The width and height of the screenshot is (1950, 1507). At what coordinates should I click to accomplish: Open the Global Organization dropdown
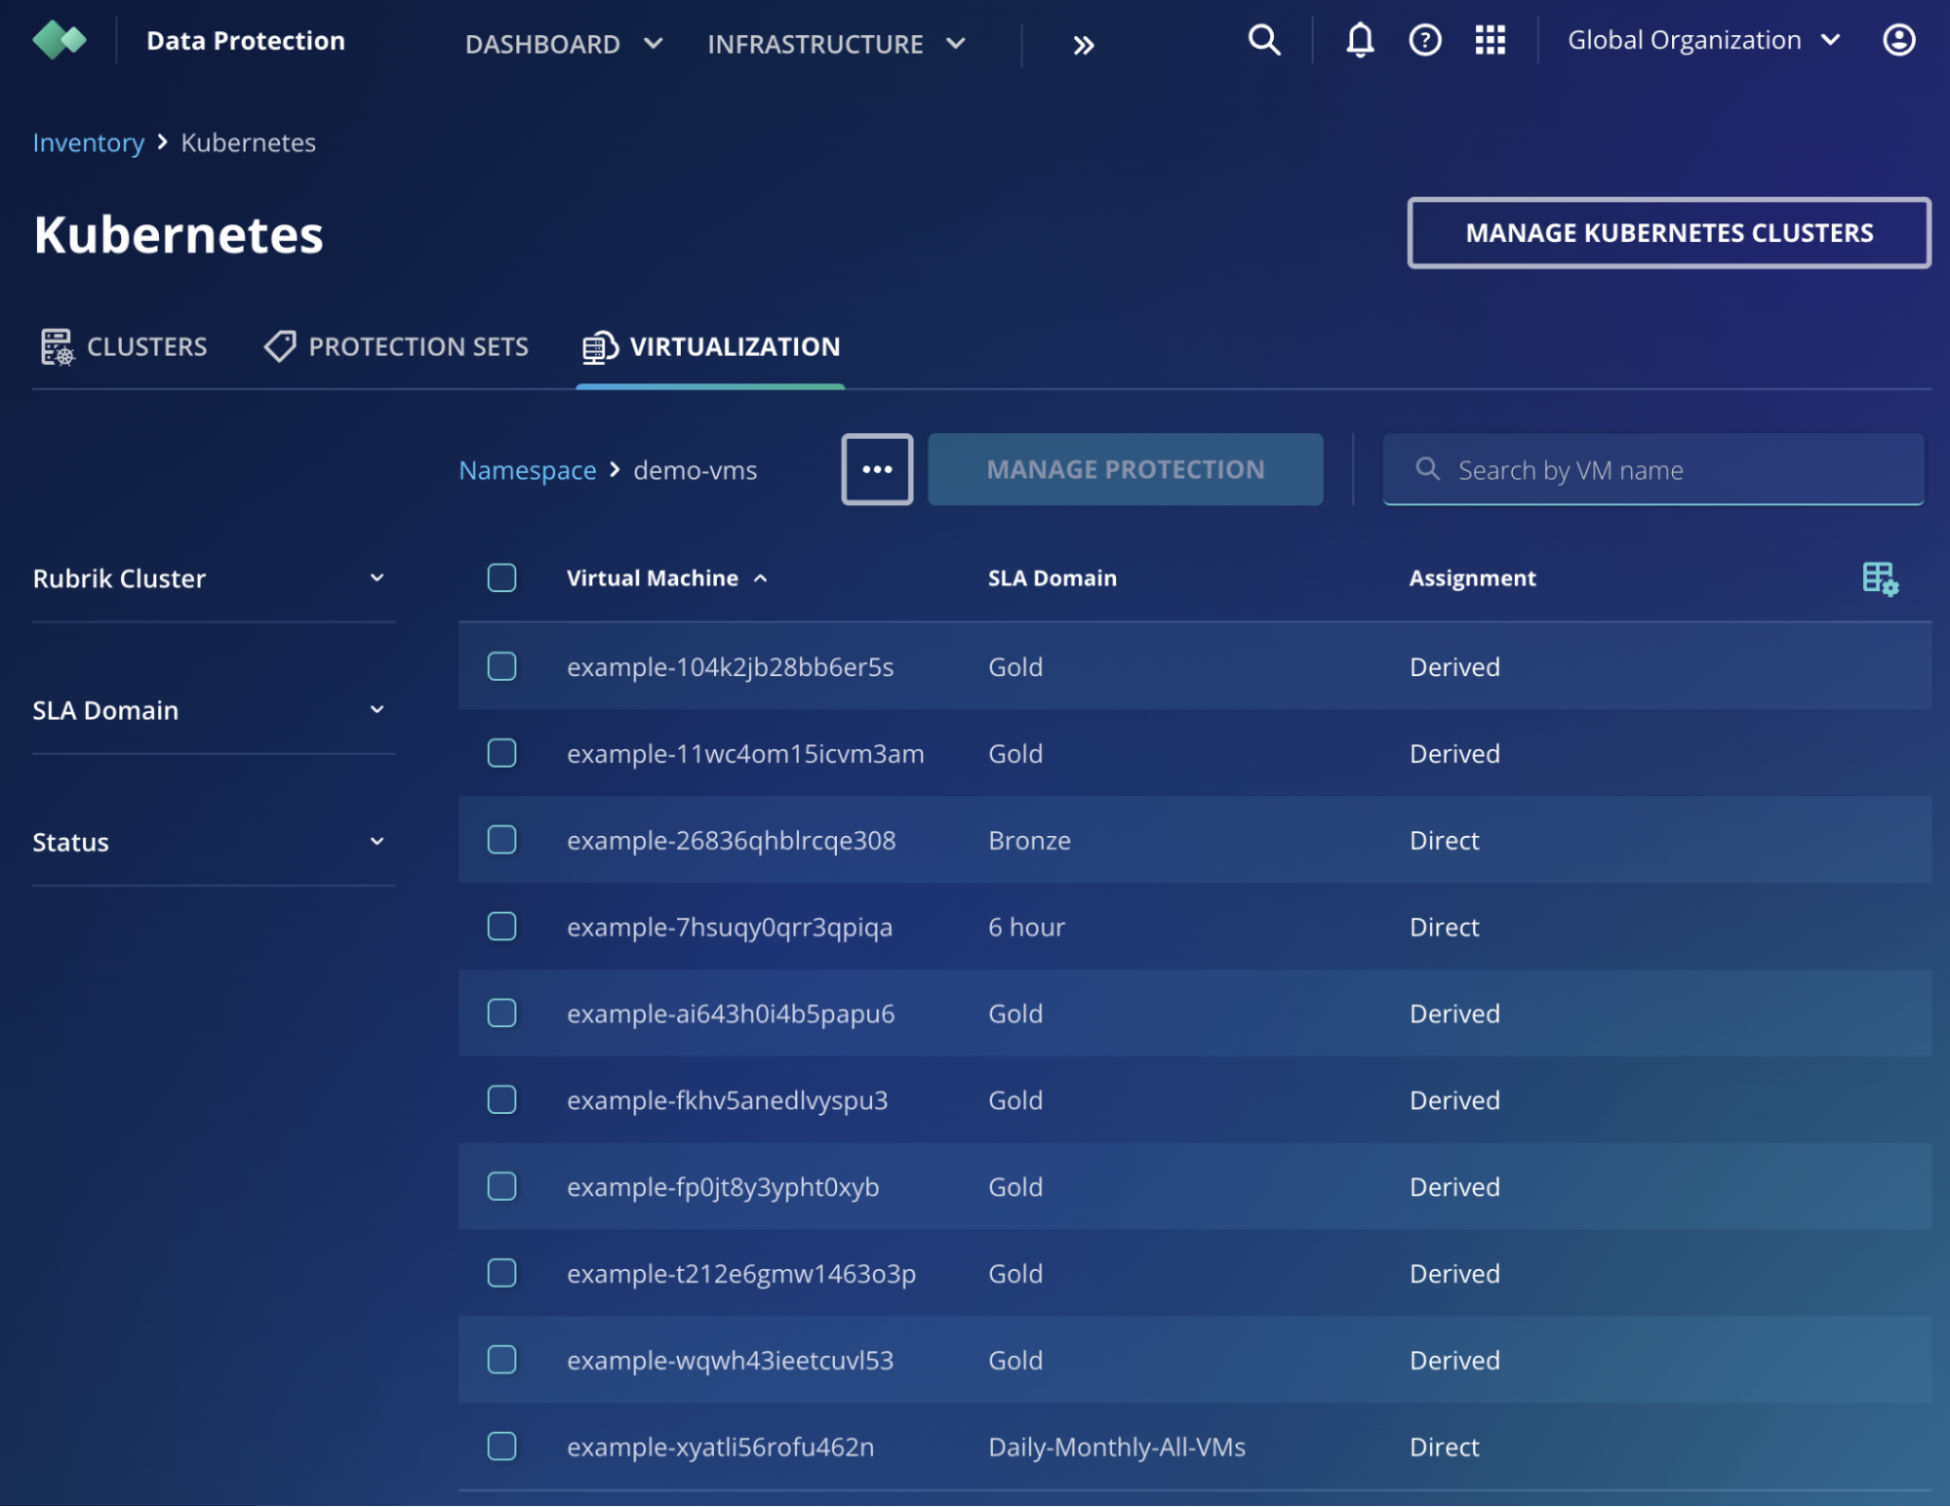pyautogui.click(x=1702, y=41)
